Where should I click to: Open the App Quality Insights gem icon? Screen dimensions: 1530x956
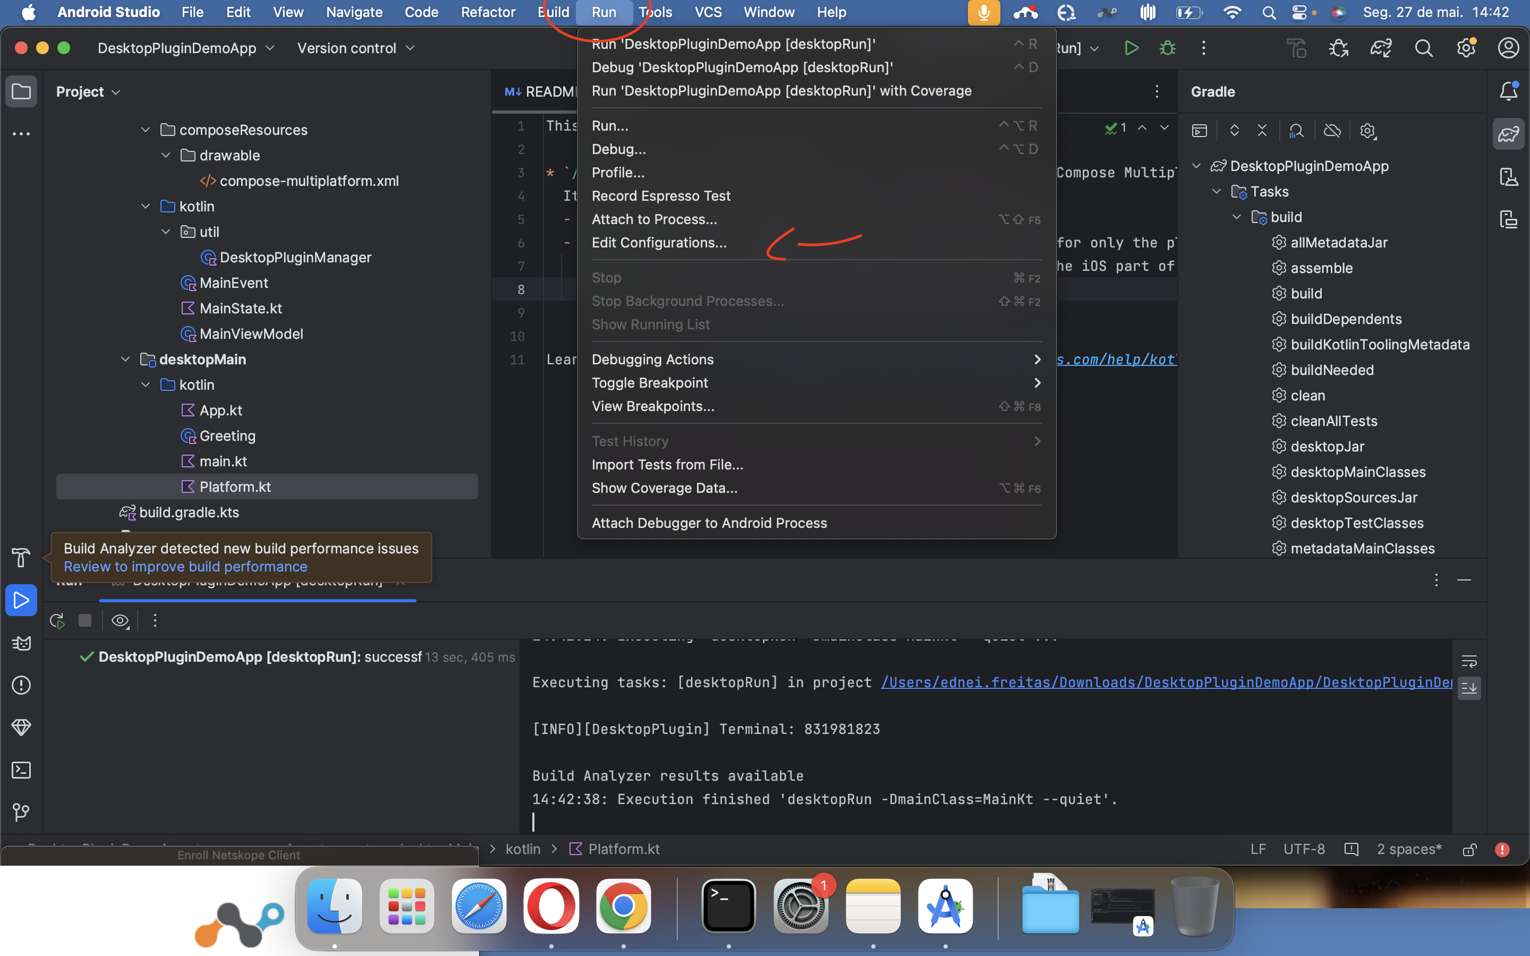pos(21,728)
